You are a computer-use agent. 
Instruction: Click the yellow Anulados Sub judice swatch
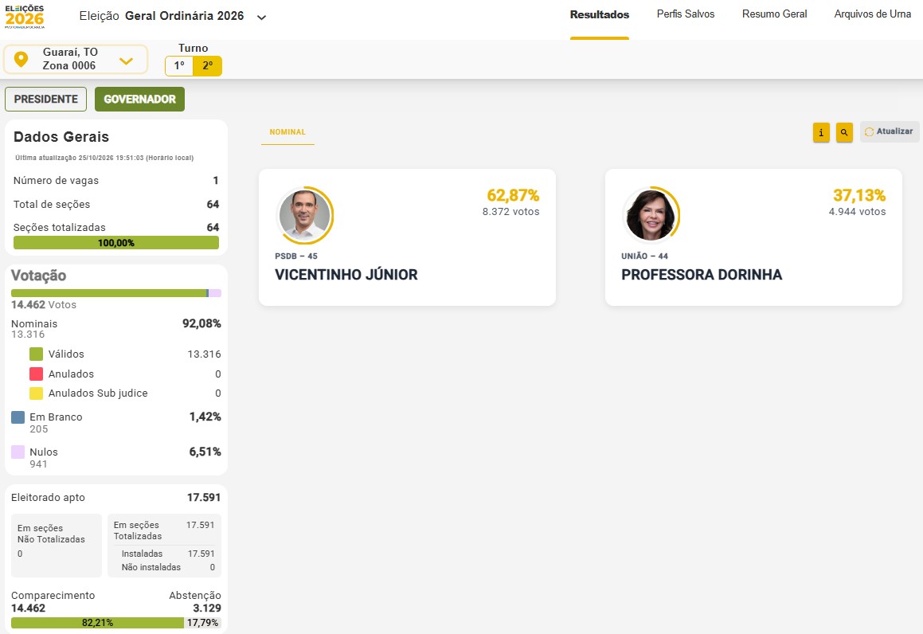point(36,393)
